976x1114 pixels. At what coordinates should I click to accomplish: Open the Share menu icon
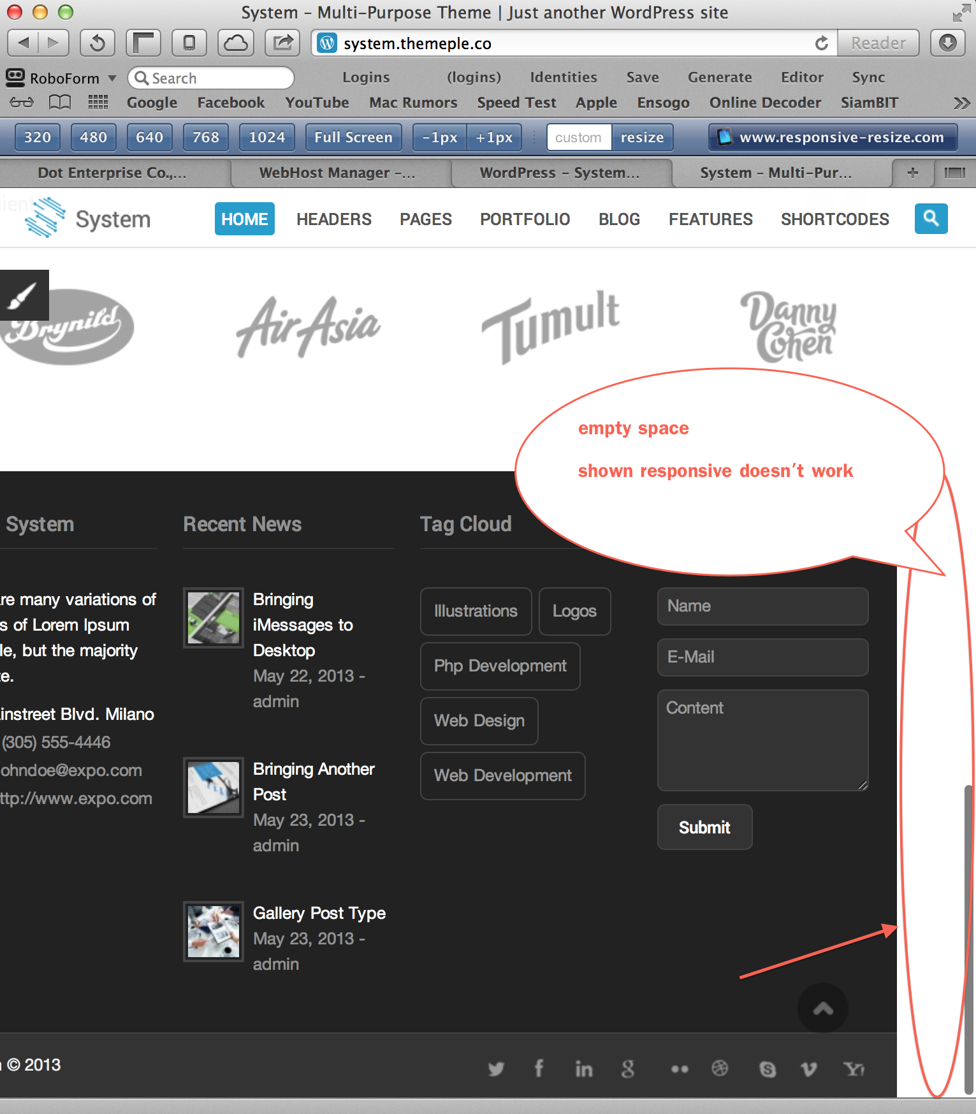pos(282,43)
